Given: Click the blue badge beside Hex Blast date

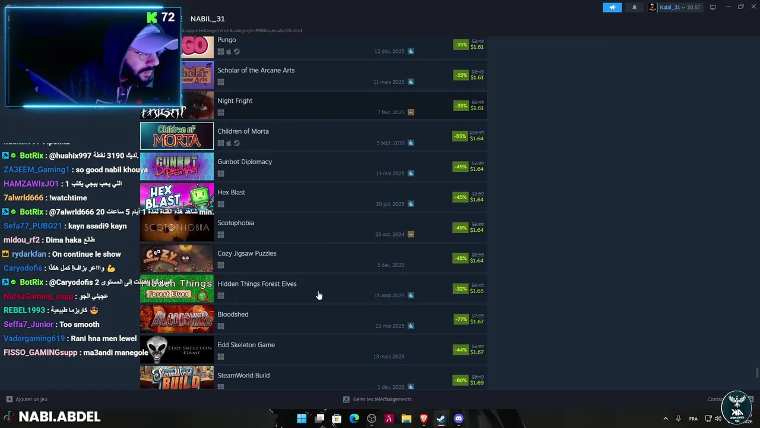Looking at the screenshot, I should tap(410, 204).
